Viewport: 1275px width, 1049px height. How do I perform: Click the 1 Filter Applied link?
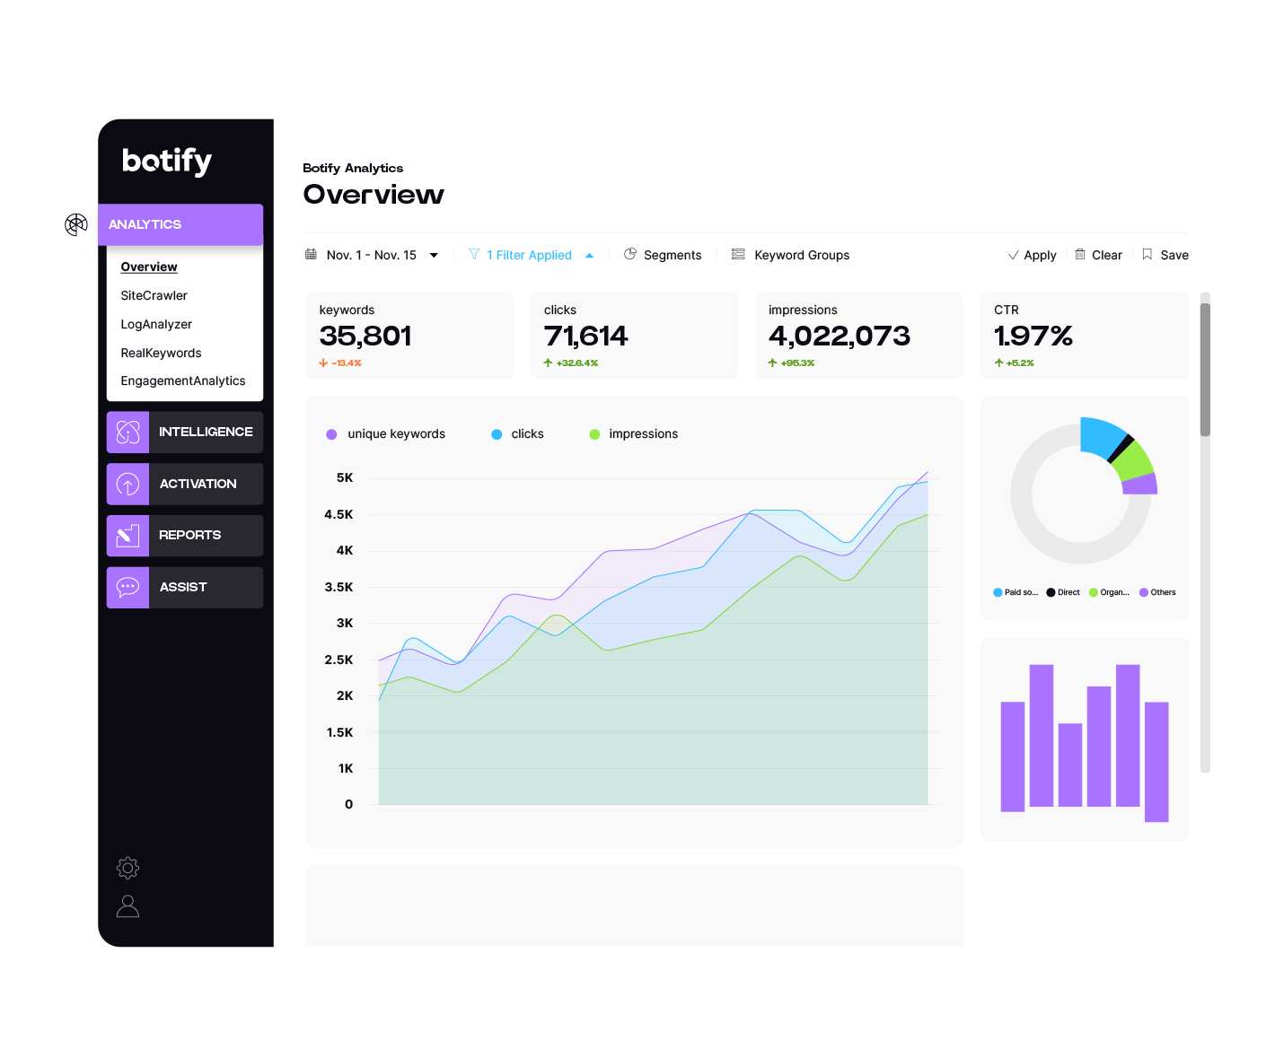point(530,255)
